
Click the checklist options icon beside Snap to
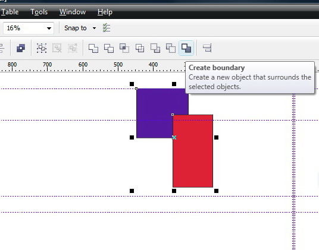pyautogui.click(x=107, y=28)
